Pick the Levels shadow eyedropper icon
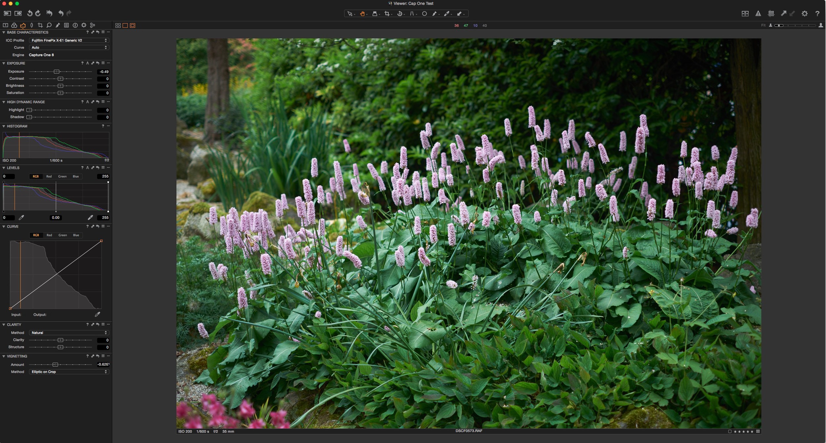 pos(21,218)
